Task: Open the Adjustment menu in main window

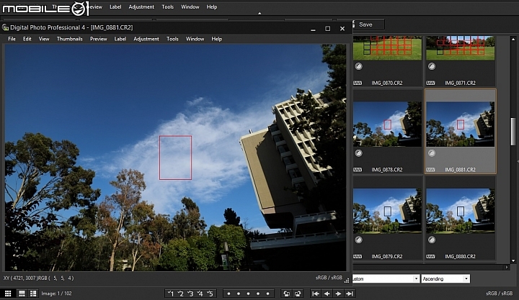Action: (141, 6)
